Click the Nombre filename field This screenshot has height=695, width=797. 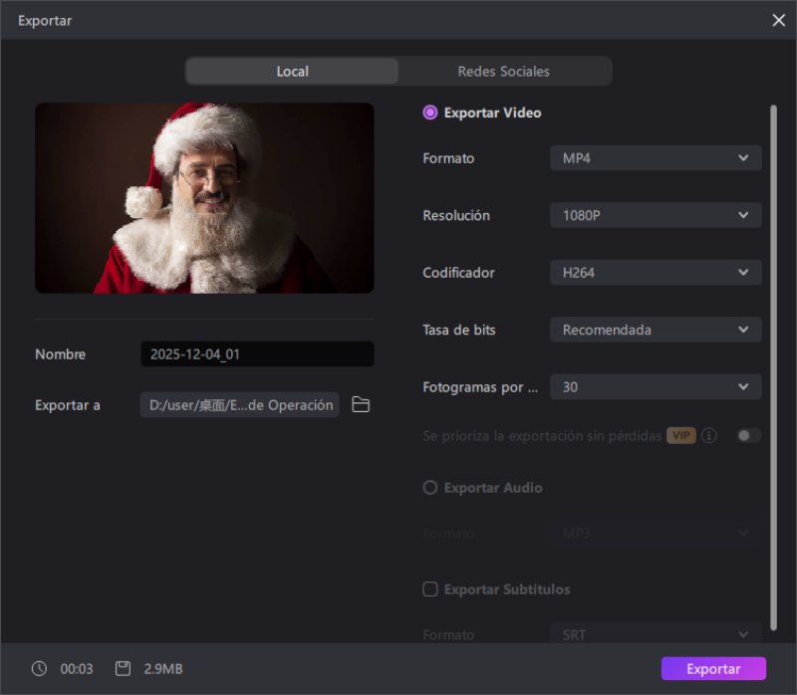pyautogui.click(x=257, y=353)
